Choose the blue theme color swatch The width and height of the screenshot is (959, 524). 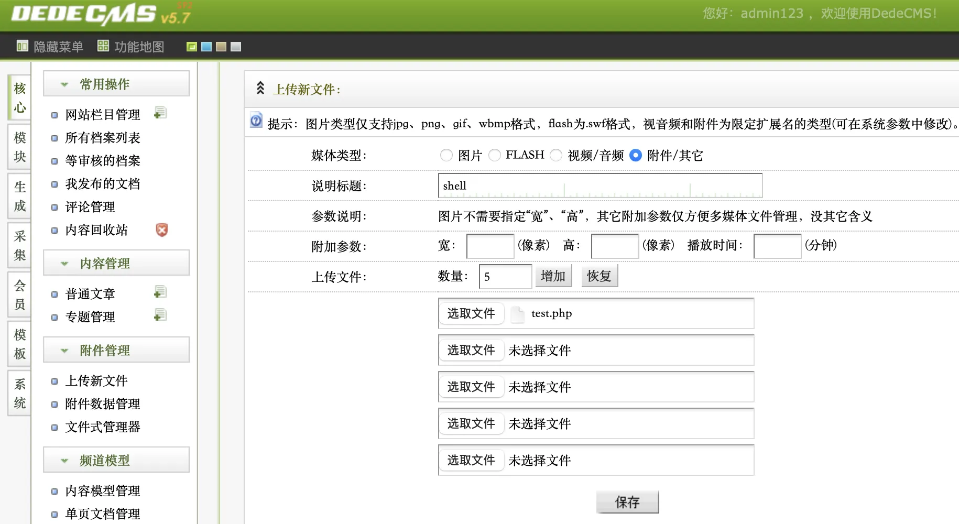206,47
